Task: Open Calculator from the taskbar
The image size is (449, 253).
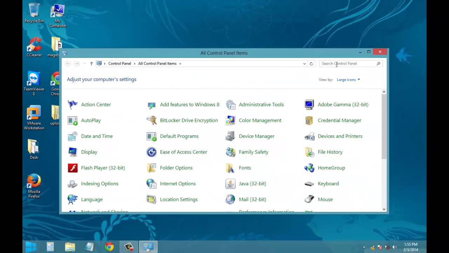Action: [x=50, y=247]
